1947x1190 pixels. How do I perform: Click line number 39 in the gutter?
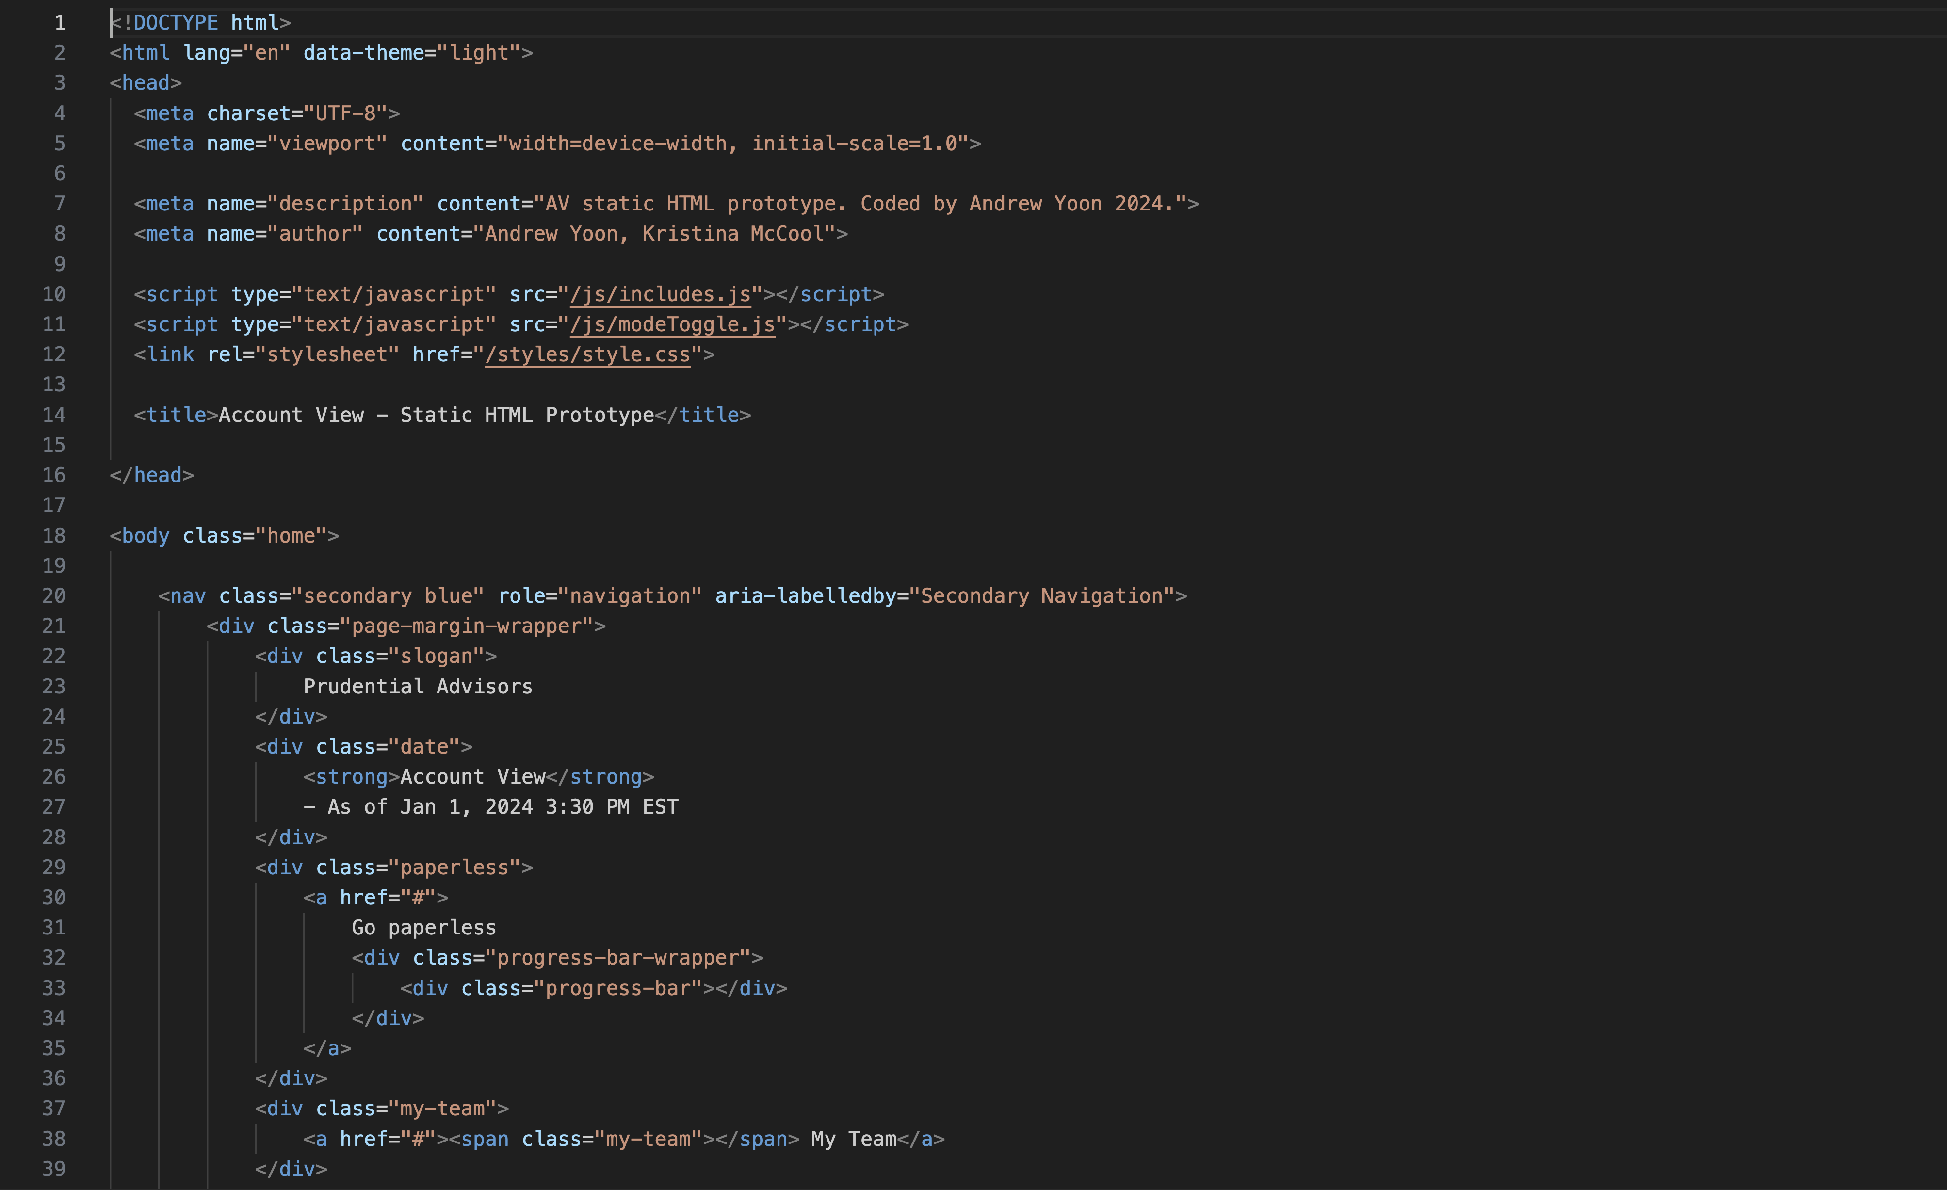coord(54,1169)
